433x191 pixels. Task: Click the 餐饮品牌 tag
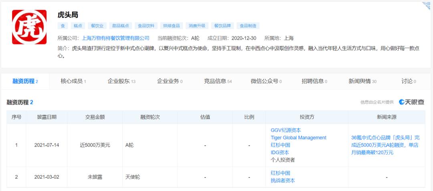[222, 26]
